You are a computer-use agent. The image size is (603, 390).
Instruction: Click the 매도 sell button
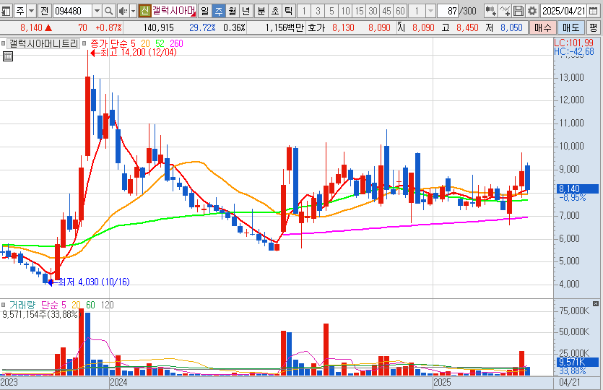coord(571,27)
